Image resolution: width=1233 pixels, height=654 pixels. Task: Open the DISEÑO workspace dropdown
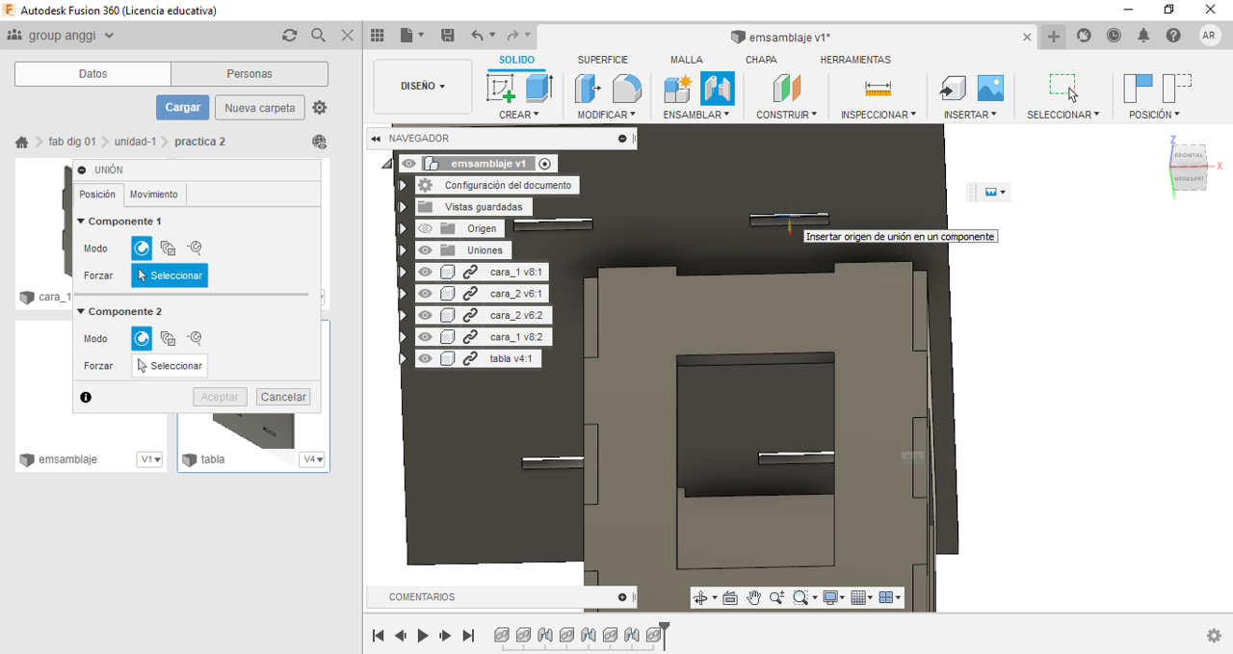pyautogui.click(x=422, y=87)
